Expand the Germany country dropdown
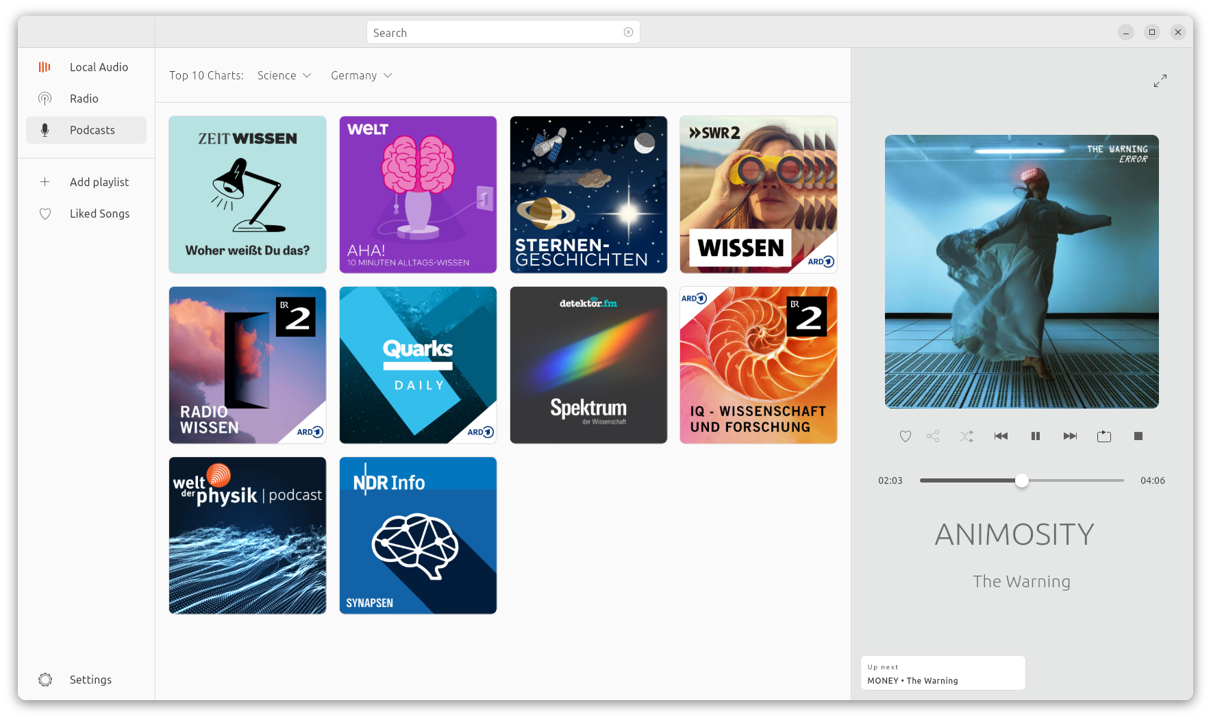Viewport: 1211px width, 720px height. pos(362,75)
